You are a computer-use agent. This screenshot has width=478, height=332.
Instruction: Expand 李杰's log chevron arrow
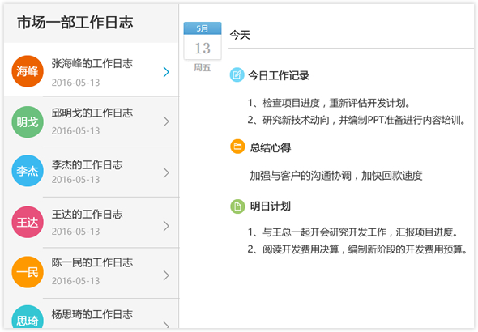point(166,172)
